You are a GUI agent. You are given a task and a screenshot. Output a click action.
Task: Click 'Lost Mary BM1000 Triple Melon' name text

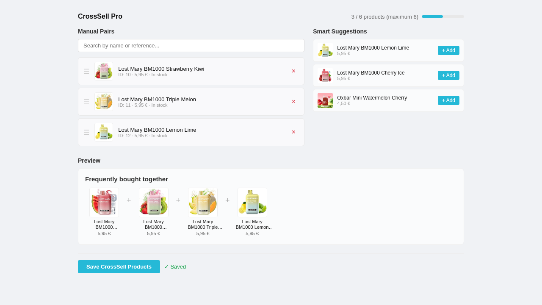tap(157, 99)
